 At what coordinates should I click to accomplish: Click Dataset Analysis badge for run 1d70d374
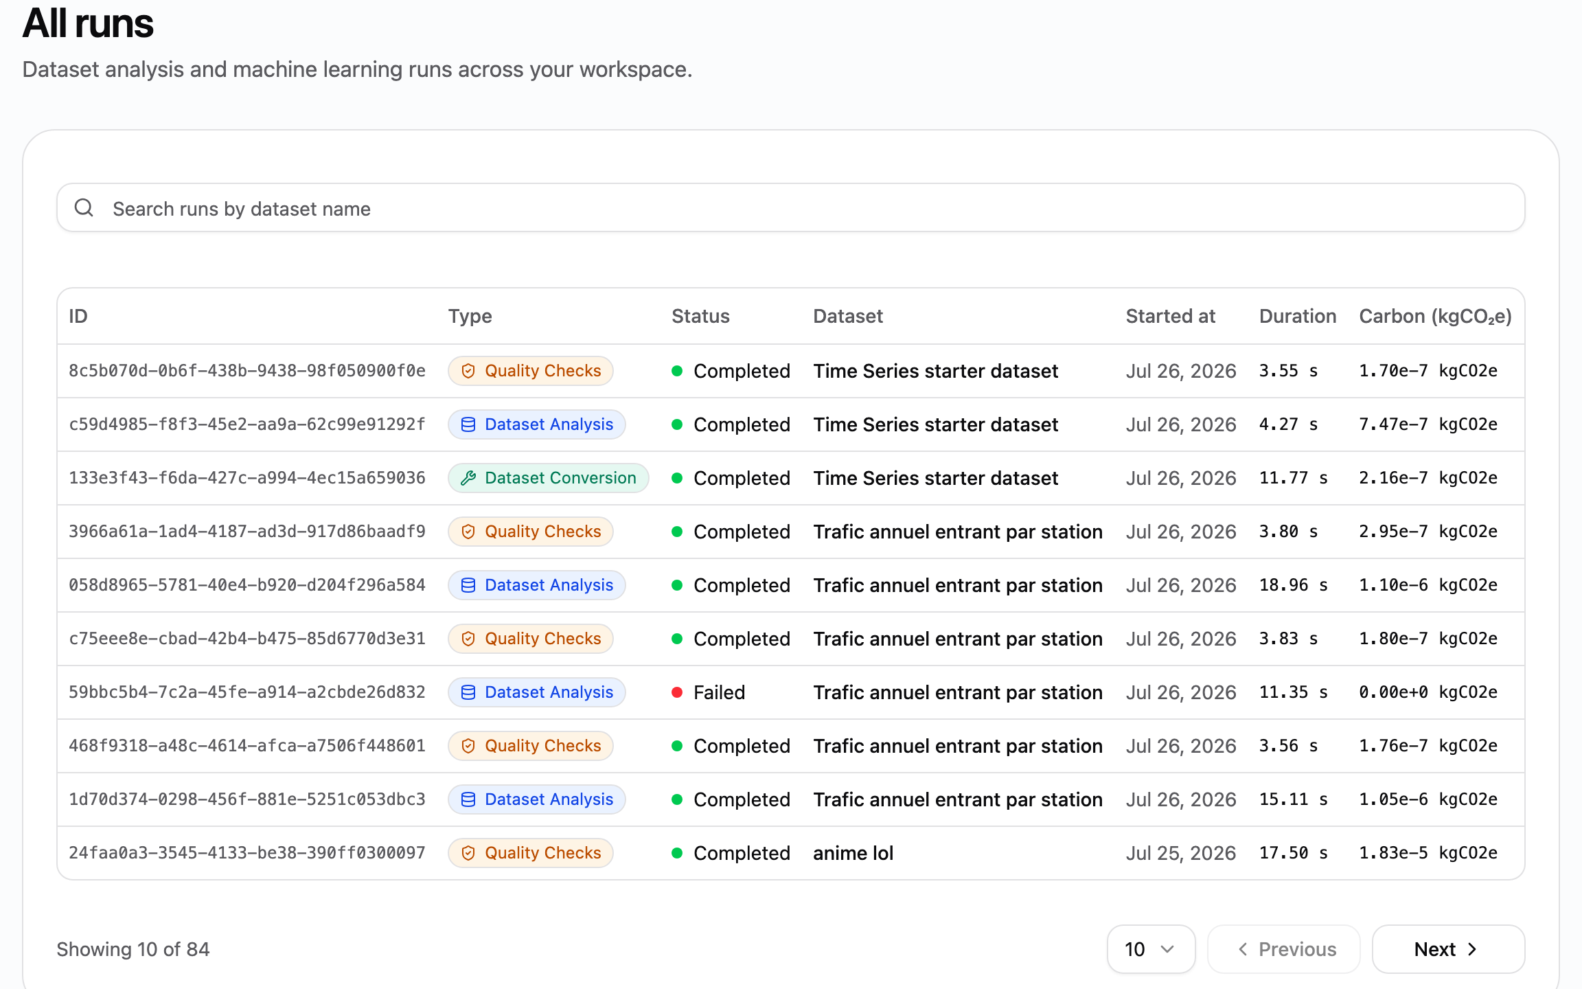[537, 799]
